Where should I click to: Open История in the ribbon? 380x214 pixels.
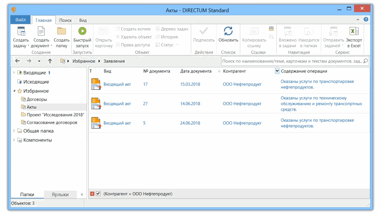point(167,37)
